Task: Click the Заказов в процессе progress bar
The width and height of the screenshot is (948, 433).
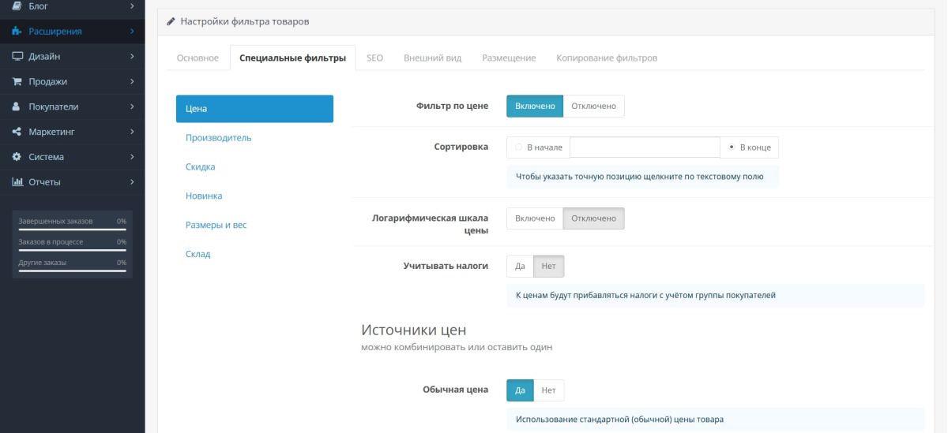Action: (72, 250)
